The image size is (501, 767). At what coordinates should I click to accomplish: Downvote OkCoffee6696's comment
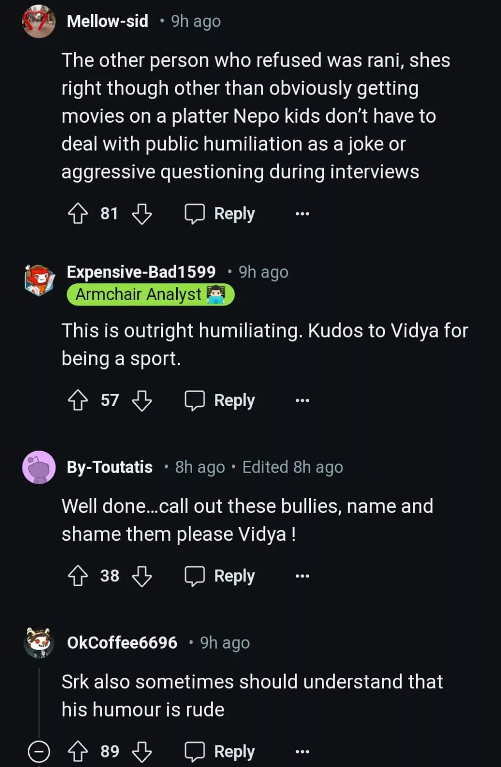pos(142,751)
